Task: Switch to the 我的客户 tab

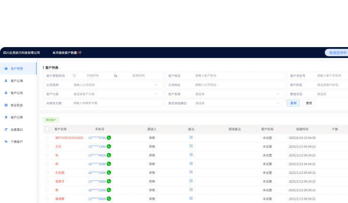Action: click(51, 120)
